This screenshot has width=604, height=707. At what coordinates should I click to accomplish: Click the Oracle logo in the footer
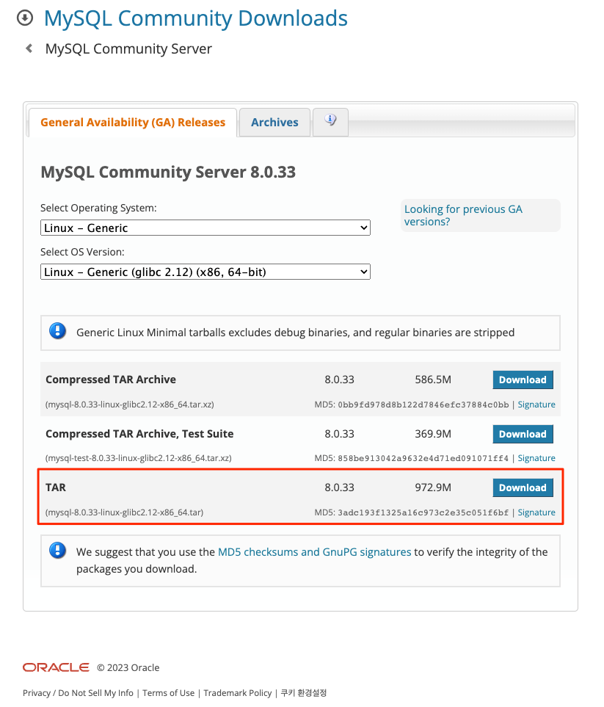[56, 667]
